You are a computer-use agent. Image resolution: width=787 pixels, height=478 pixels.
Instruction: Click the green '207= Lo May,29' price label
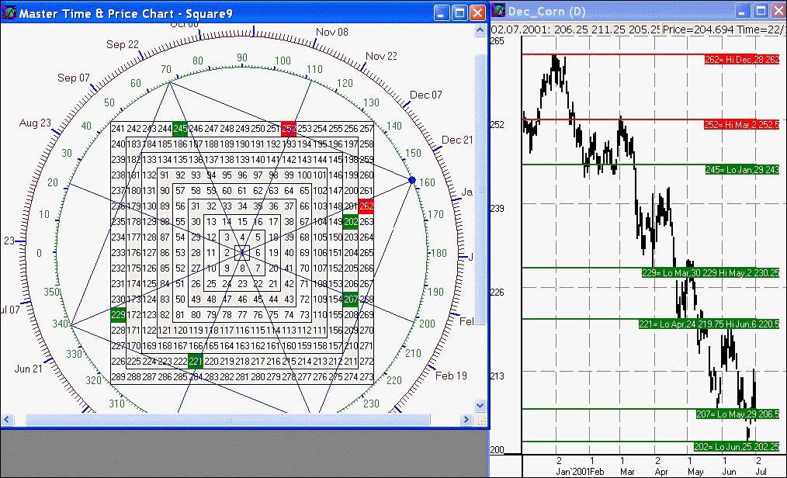(737, 414)
